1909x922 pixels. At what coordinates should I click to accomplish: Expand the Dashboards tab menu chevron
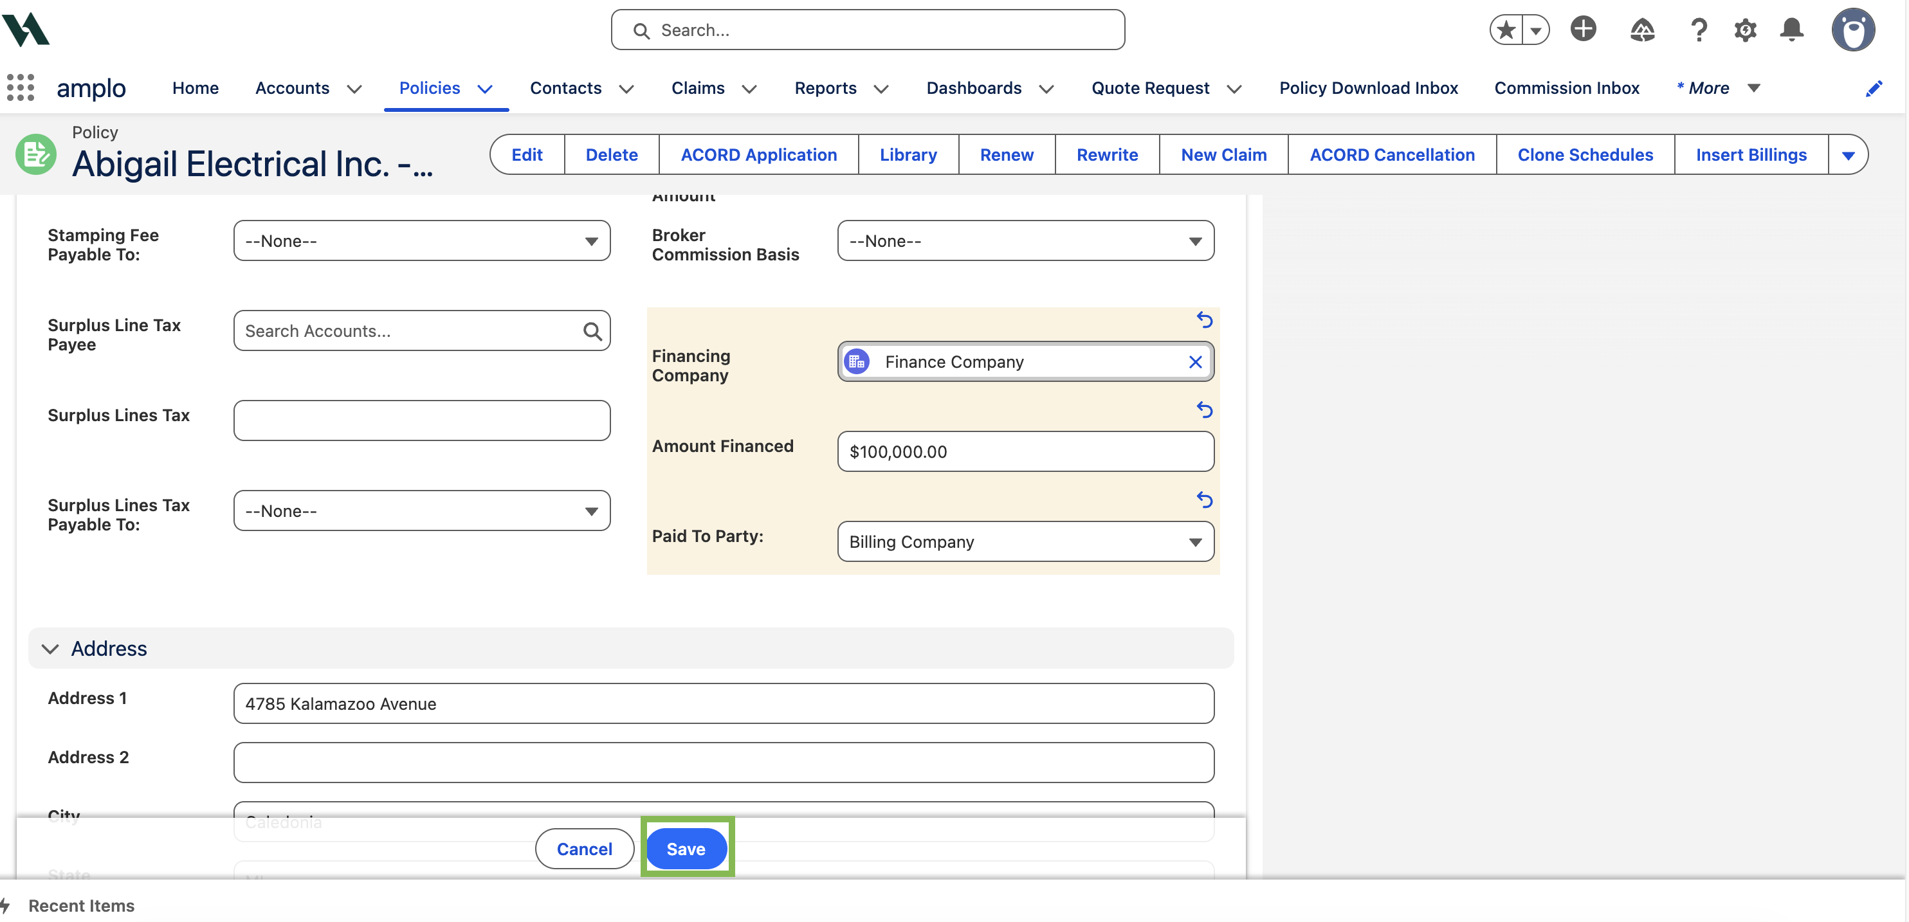point(1046,88)
